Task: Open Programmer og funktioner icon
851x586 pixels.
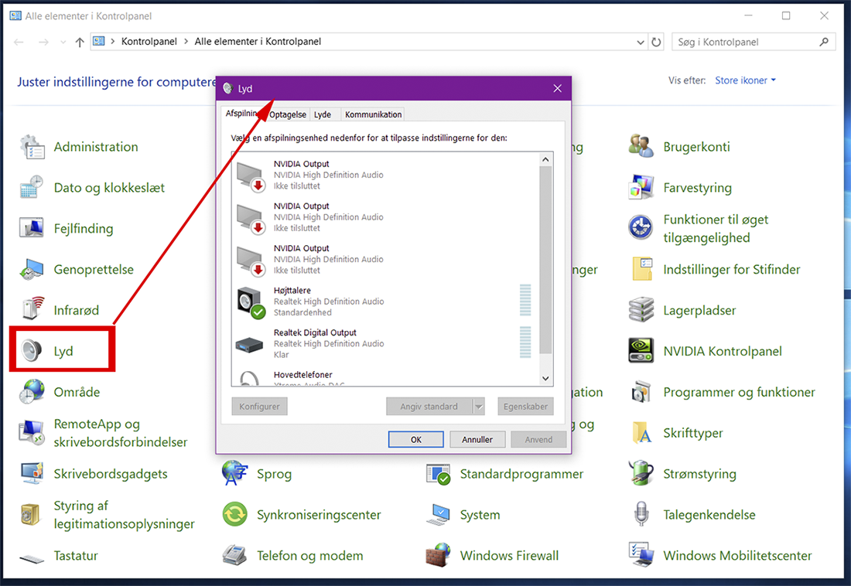Action: pyautogui.click(x=641, y=392)
